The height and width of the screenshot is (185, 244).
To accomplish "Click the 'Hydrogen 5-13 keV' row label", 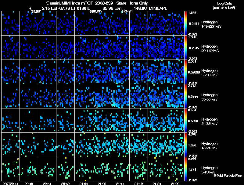I will [210, 170].
